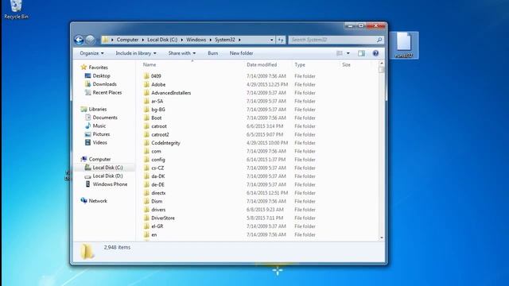Click the Forward navigation arrow
The height and width of the screenshot is (286, 509).
[90, 40]
